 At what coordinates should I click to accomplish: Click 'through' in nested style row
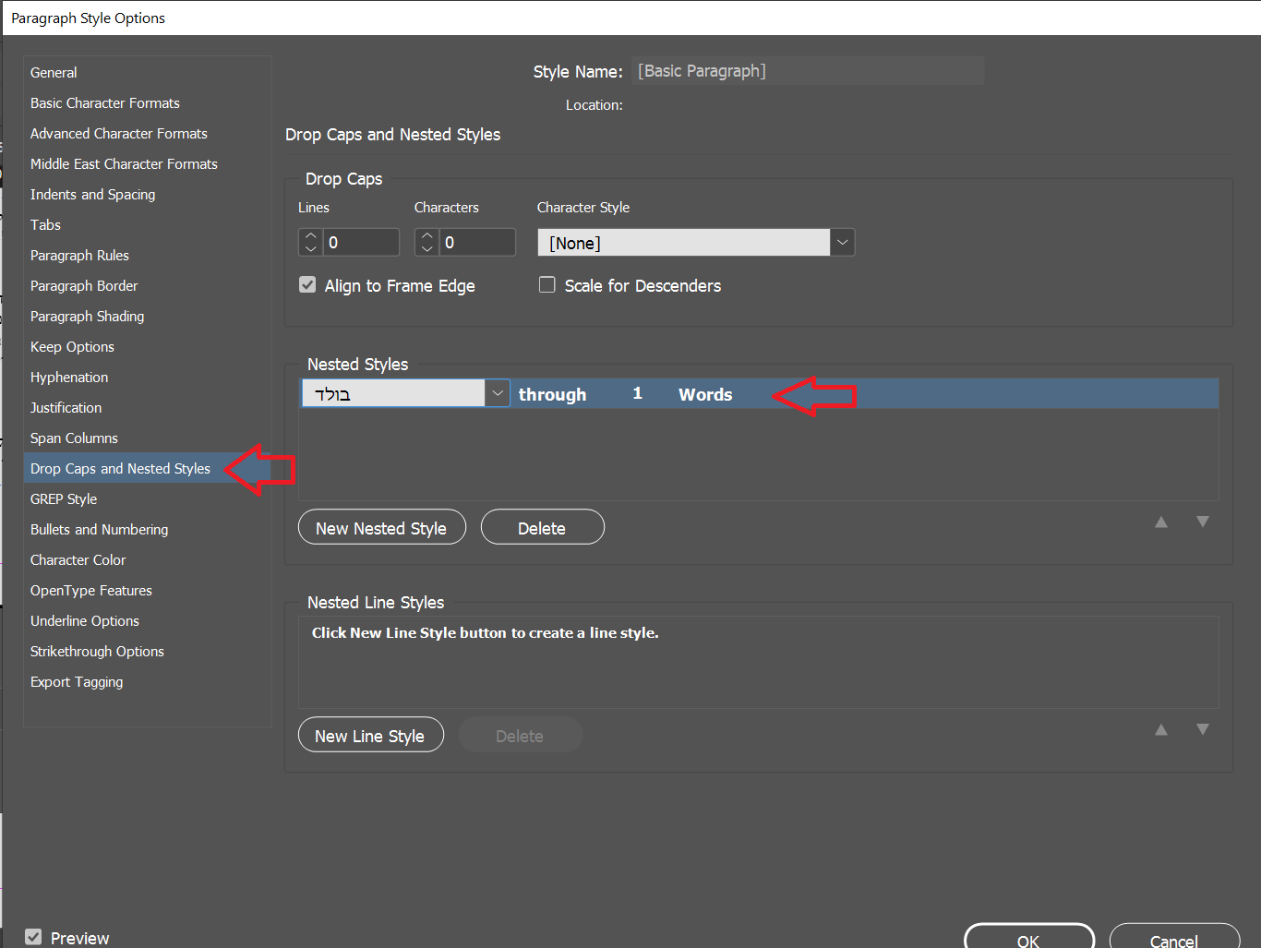click(552, 394)
